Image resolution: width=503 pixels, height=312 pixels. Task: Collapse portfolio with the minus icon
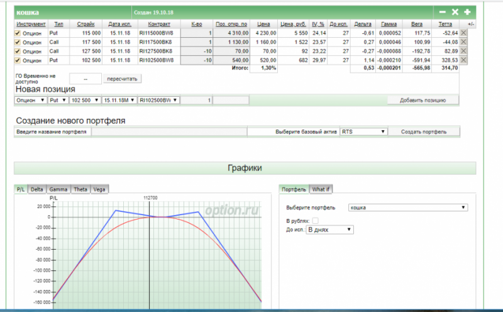(x=443, y=12)
